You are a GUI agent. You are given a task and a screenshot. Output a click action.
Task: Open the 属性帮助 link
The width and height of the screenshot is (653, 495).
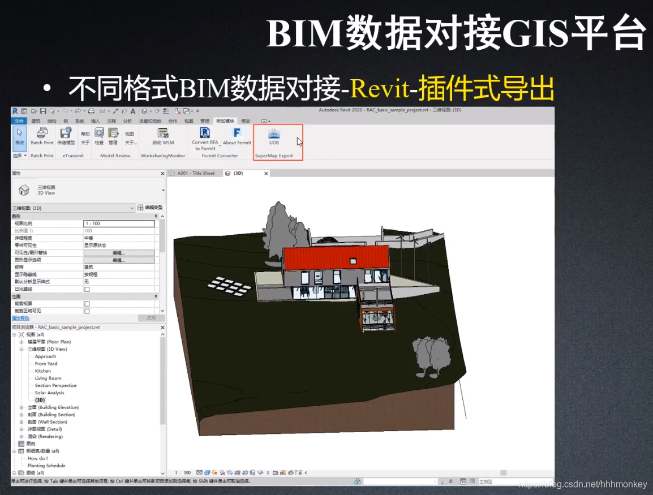20,318
